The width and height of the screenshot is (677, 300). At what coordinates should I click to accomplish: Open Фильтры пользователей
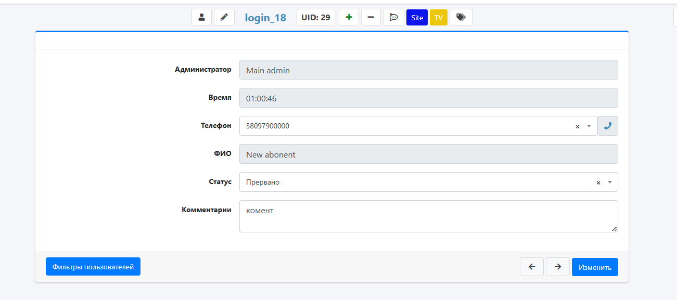tap(93, 267)
